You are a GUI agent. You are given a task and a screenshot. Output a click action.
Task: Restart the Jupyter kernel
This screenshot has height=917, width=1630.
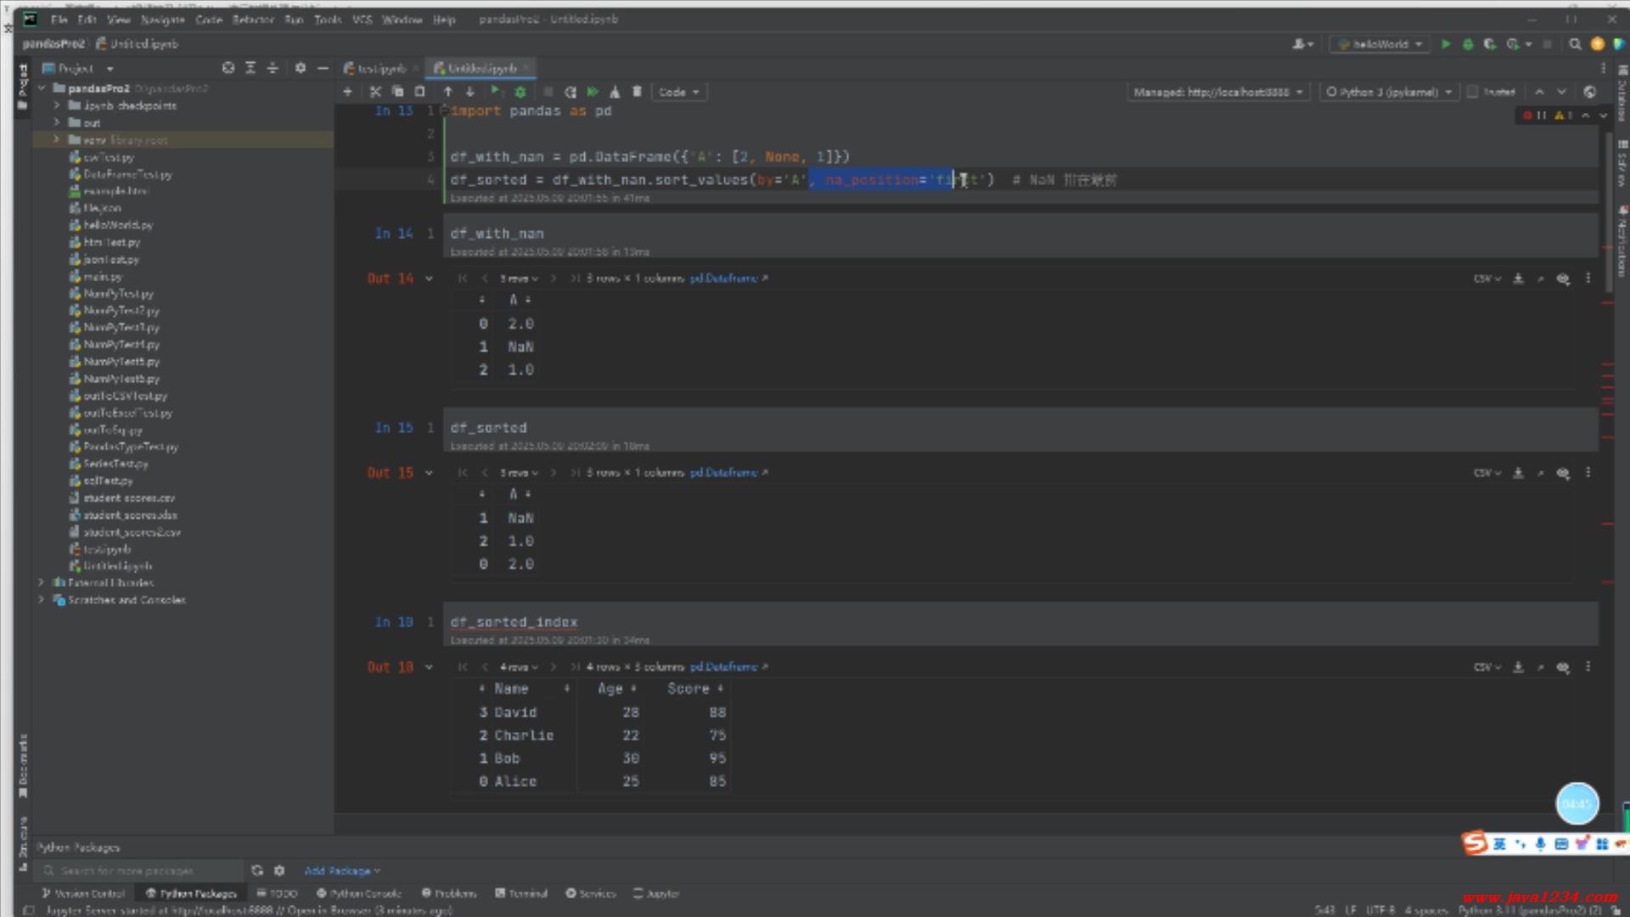click(x=570, y=92)
